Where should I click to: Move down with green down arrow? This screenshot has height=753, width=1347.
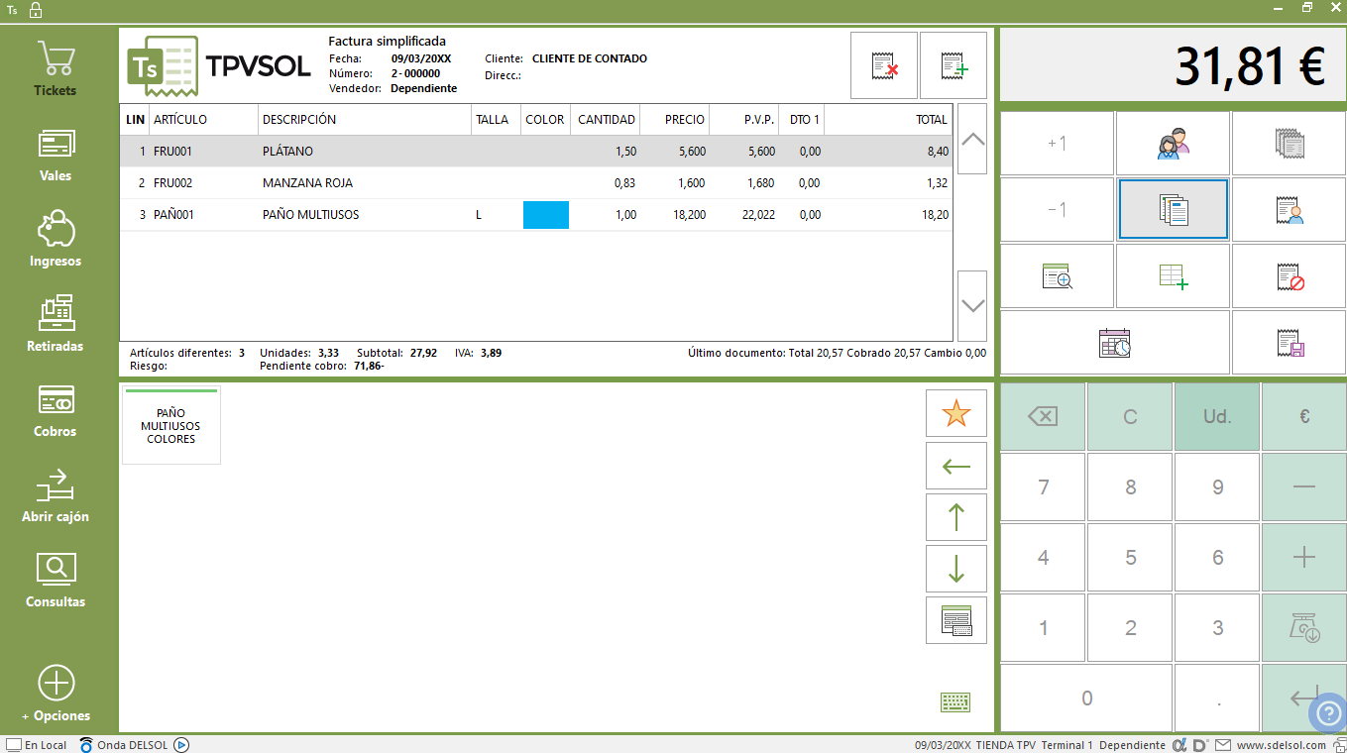click(x=955, y=569)
